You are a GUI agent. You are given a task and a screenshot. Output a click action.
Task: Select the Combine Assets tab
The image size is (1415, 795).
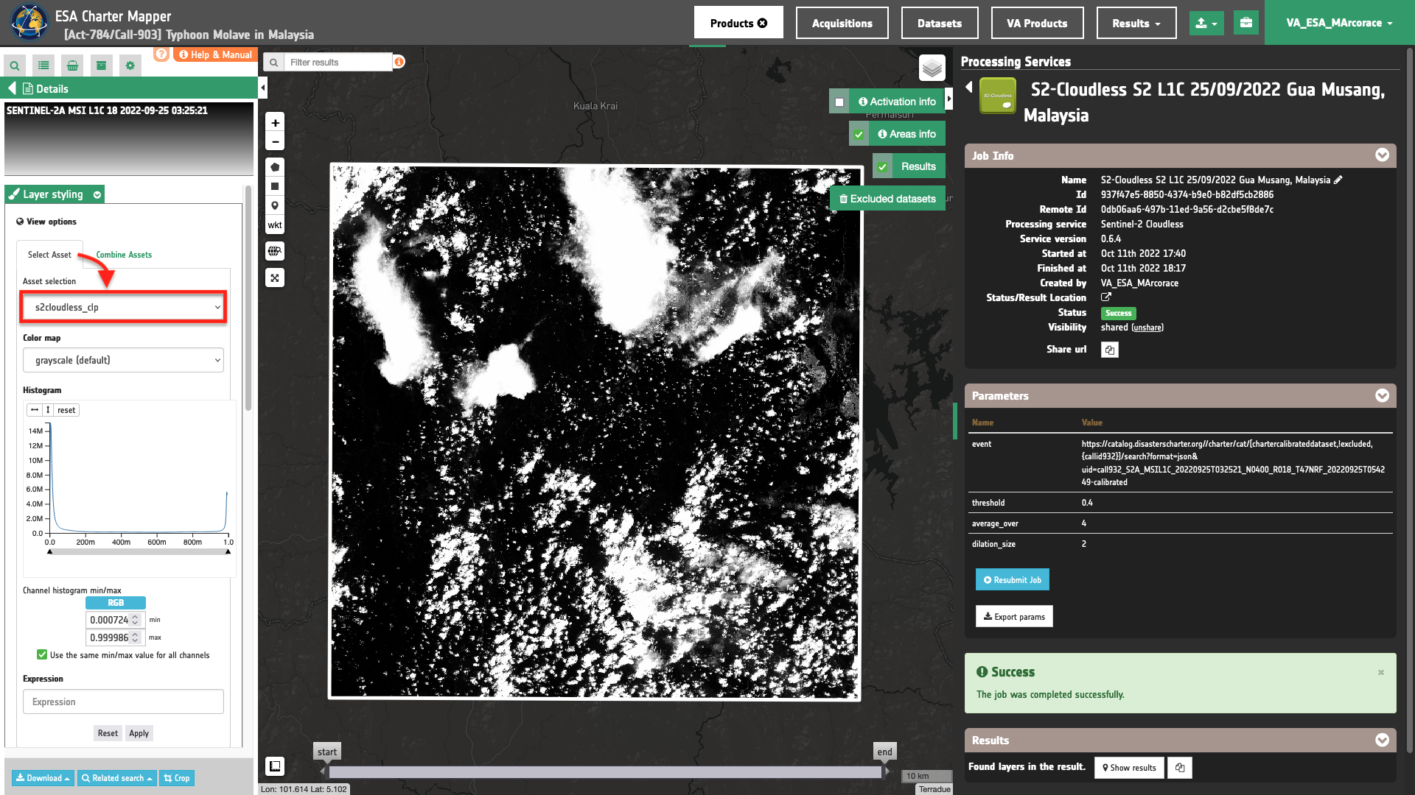tap(124, 255)
